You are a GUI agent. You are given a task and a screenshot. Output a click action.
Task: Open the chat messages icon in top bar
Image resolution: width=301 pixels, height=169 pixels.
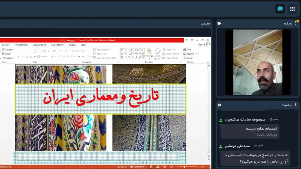click(x=280, y=9)
